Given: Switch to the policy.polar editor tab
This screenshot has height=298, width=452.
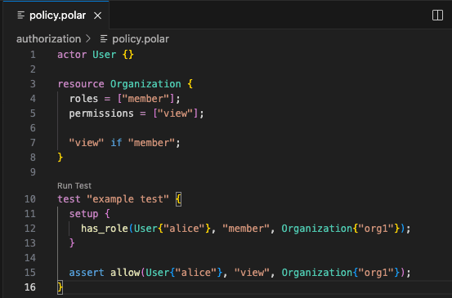Looking at the screenshot, I should [x=56, y=16].
